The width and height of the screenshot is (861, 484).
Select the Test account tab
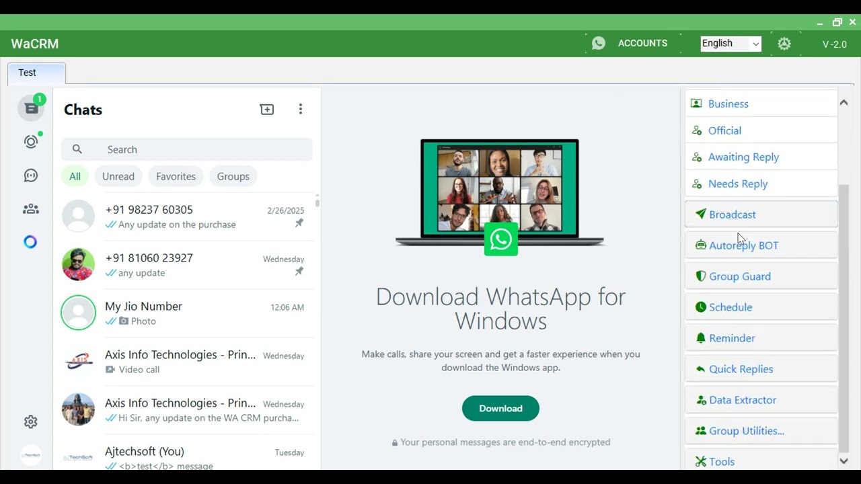36,74
